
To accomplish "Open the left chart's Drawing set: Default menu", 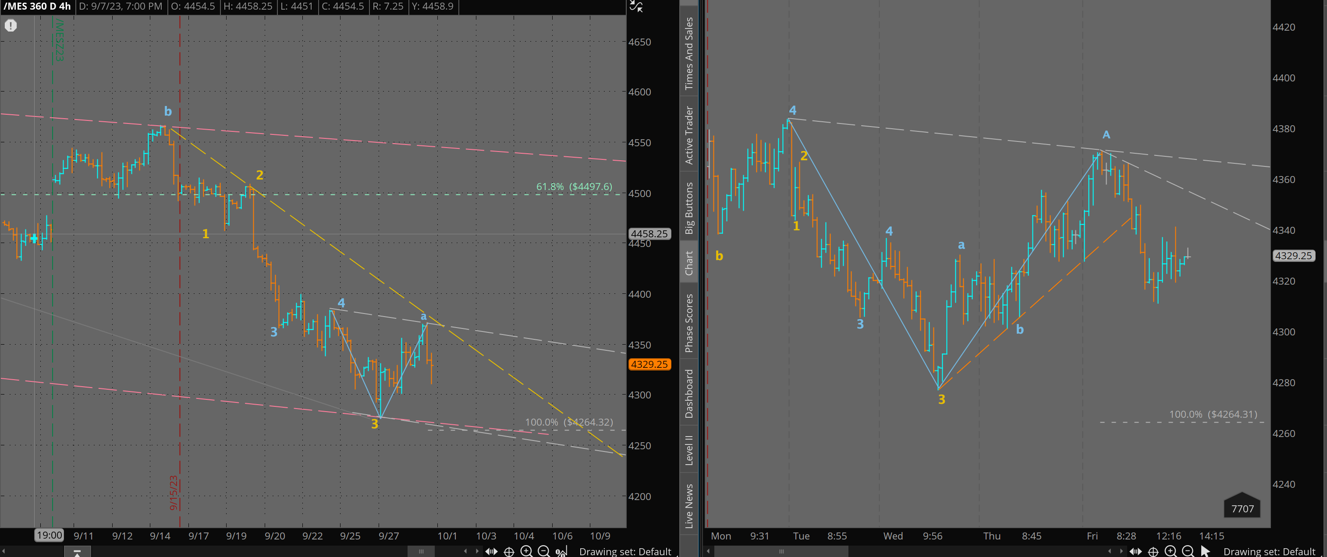I will pos(625,551).
